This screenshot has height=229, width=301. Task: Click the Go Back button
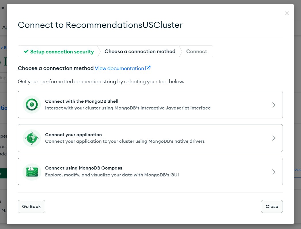32,206
